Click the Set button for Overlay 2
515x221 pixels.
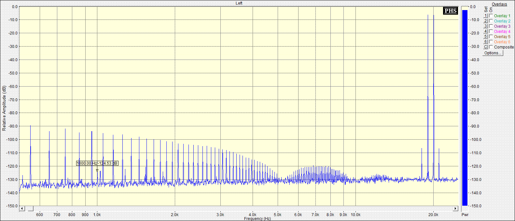point(486,21)
